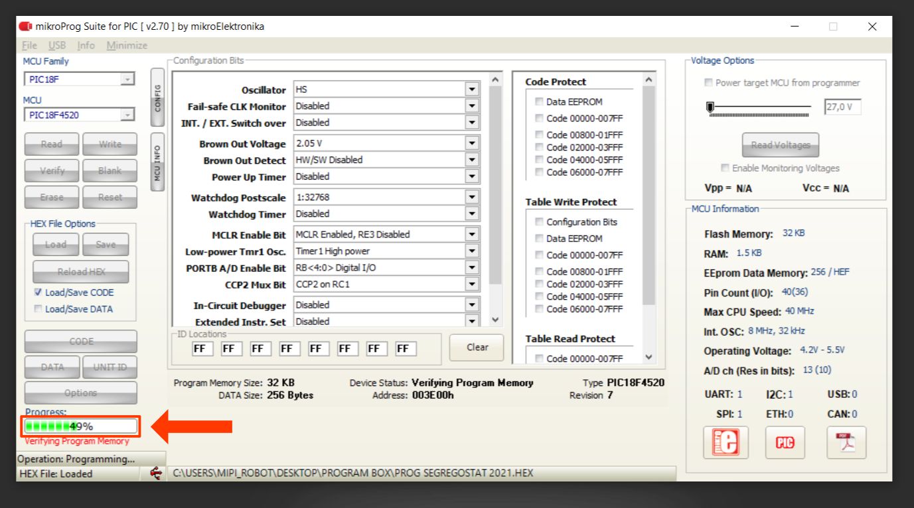Expand the Low-power Tmr1 Osc. dropdown
The height and width of the screenshot is (508, 914).
(x=472, y=251)
